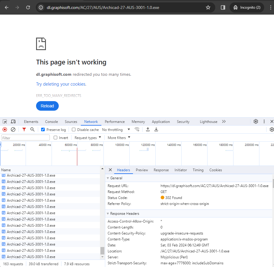Click the network Filter text field

click(26, 138)
